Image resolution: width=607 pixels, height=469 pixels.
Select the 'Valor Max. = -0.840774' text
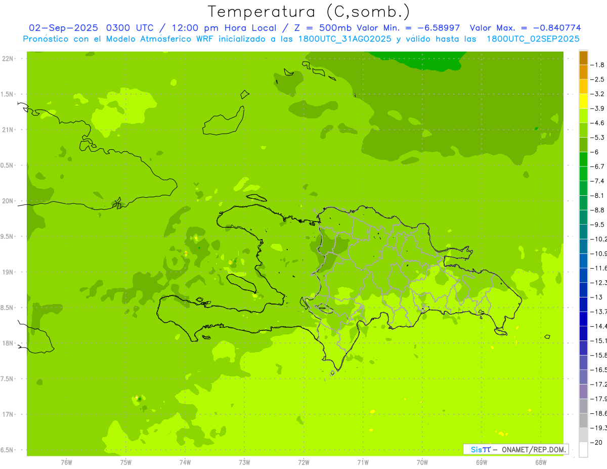pyautogui.click(x=525, y=28)
